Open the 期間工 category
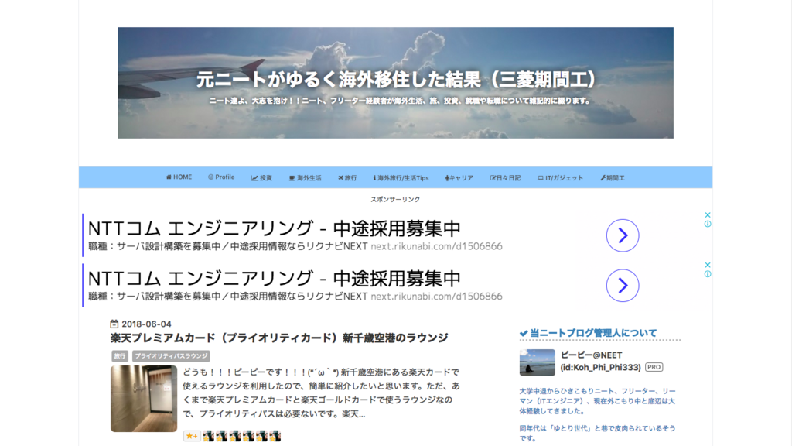Viewport: 792px width, 446px height. click(613, 178)
